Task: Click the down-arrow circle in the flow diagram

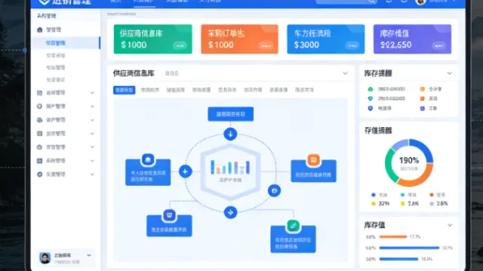Action: (x=230, y=134)
